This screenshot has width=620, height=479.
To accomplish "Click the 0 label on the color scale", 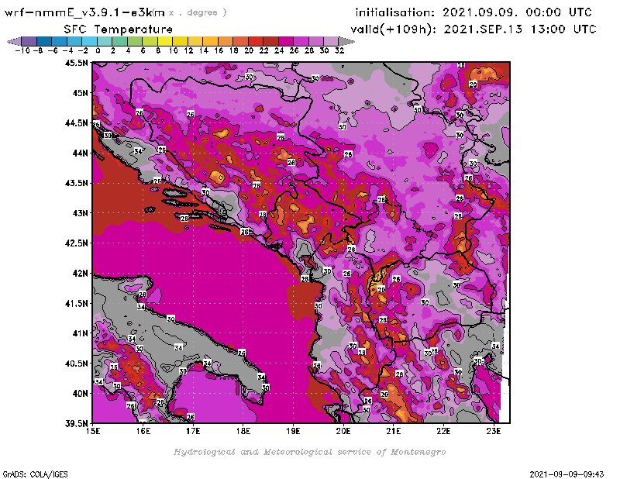I will tap(98, 50).
